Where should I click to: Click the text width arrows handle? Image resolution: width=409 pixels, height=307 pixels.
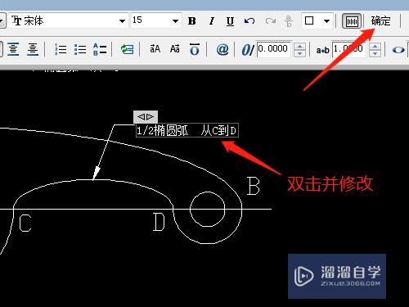coord(146,117)
